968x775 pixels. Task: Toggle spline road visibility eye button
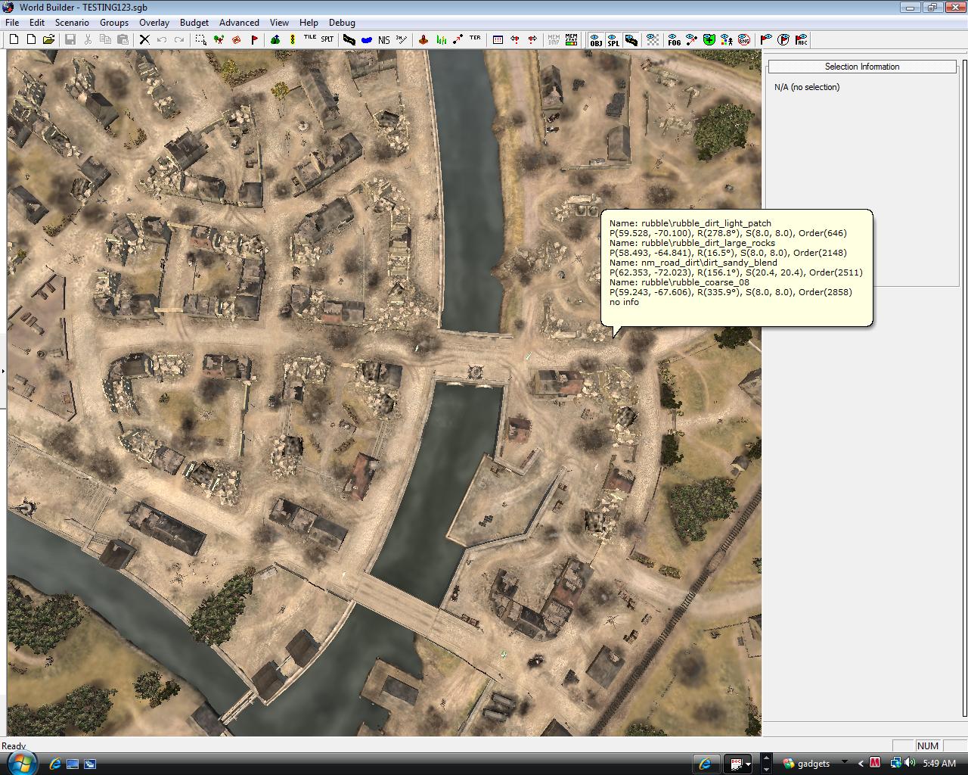(x=631, y=39)
